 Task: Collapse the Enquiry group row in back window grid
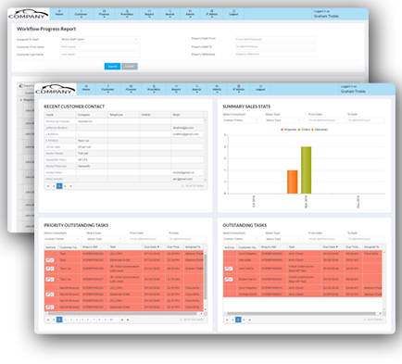[21, 100]
